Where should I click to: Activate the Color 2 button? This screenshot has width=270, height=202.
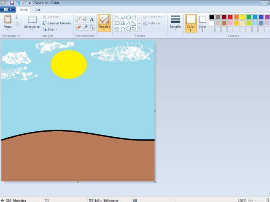pos(202,23)
